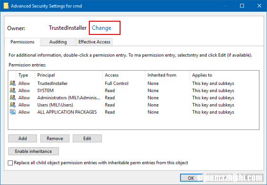
Task: Open the Effective Access tab
Action: [x=94, y=42]
